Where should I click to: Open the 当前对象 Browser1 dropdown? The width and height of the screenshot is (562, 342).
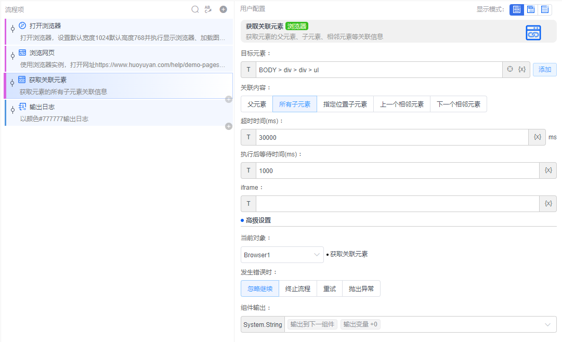click(x=282, y=255)
